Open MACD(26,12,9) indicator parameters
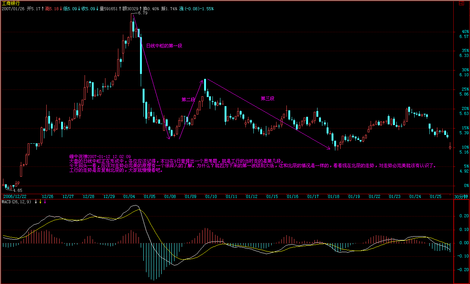Screen dimensions: 470x284 click(16, 202)
